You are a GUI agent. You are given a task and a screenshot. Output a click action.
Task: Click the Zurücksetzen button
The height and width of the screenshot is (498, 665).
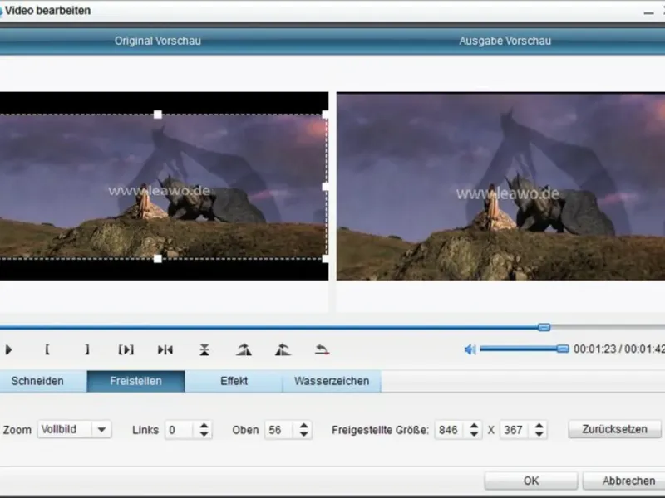click(614, 429)
